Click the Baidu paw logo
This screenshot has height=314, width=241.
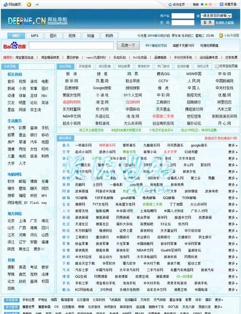(14, 45)
